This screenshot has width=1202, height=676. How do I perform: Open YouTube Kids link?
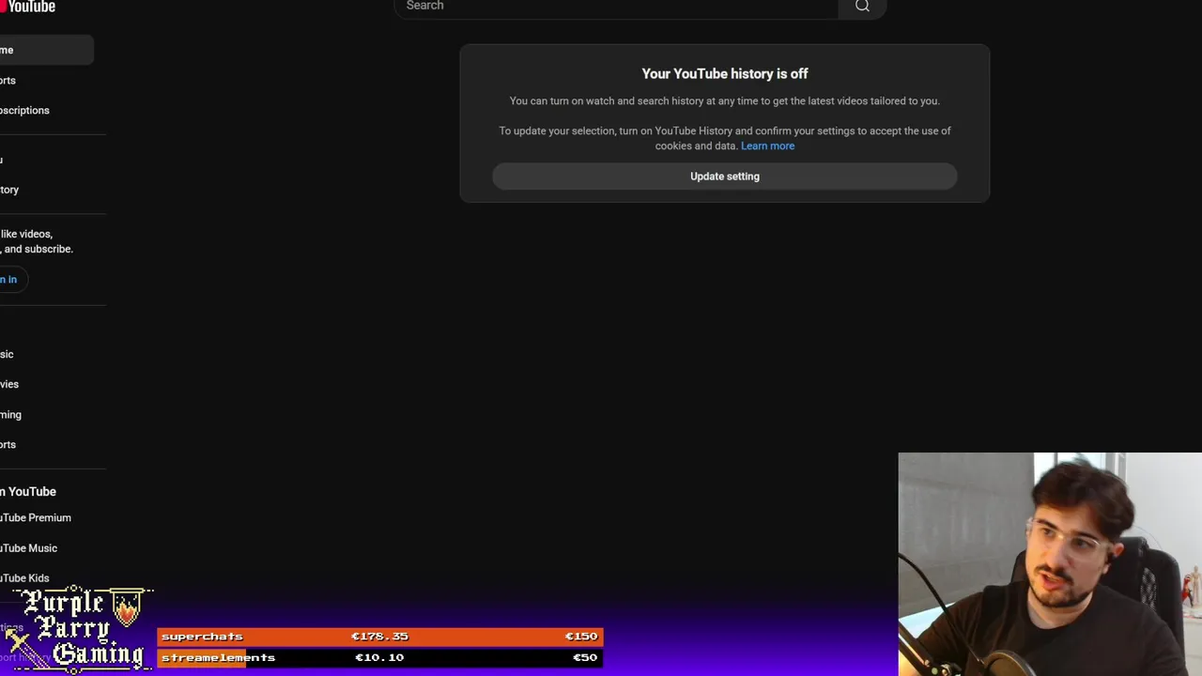click(x=46, y=578)
